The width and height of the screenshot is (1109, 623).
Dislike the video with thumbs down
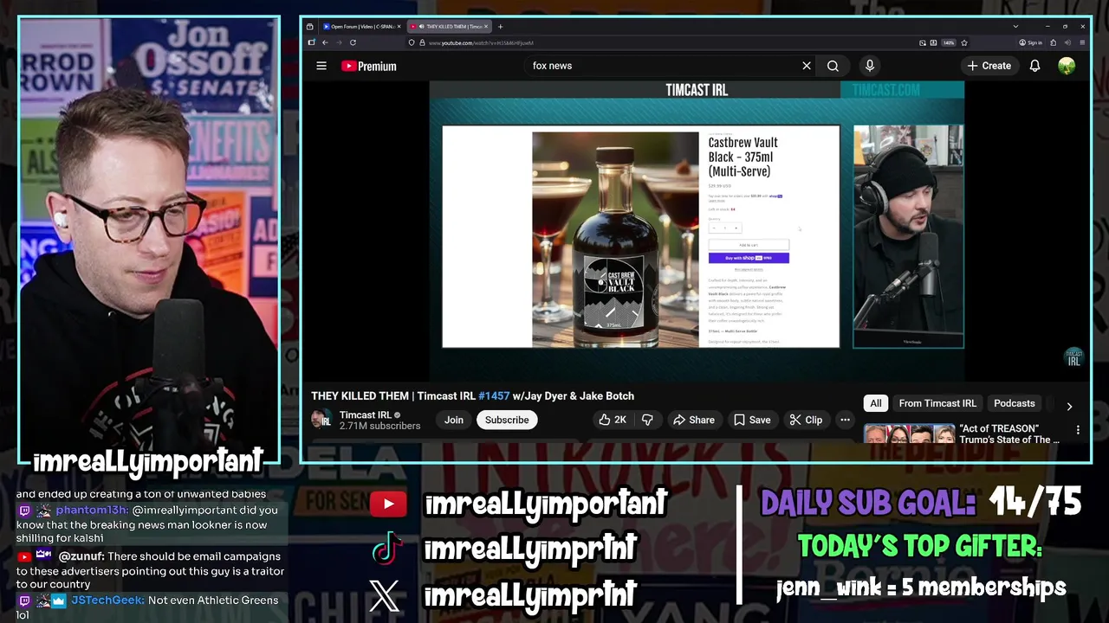647,420
